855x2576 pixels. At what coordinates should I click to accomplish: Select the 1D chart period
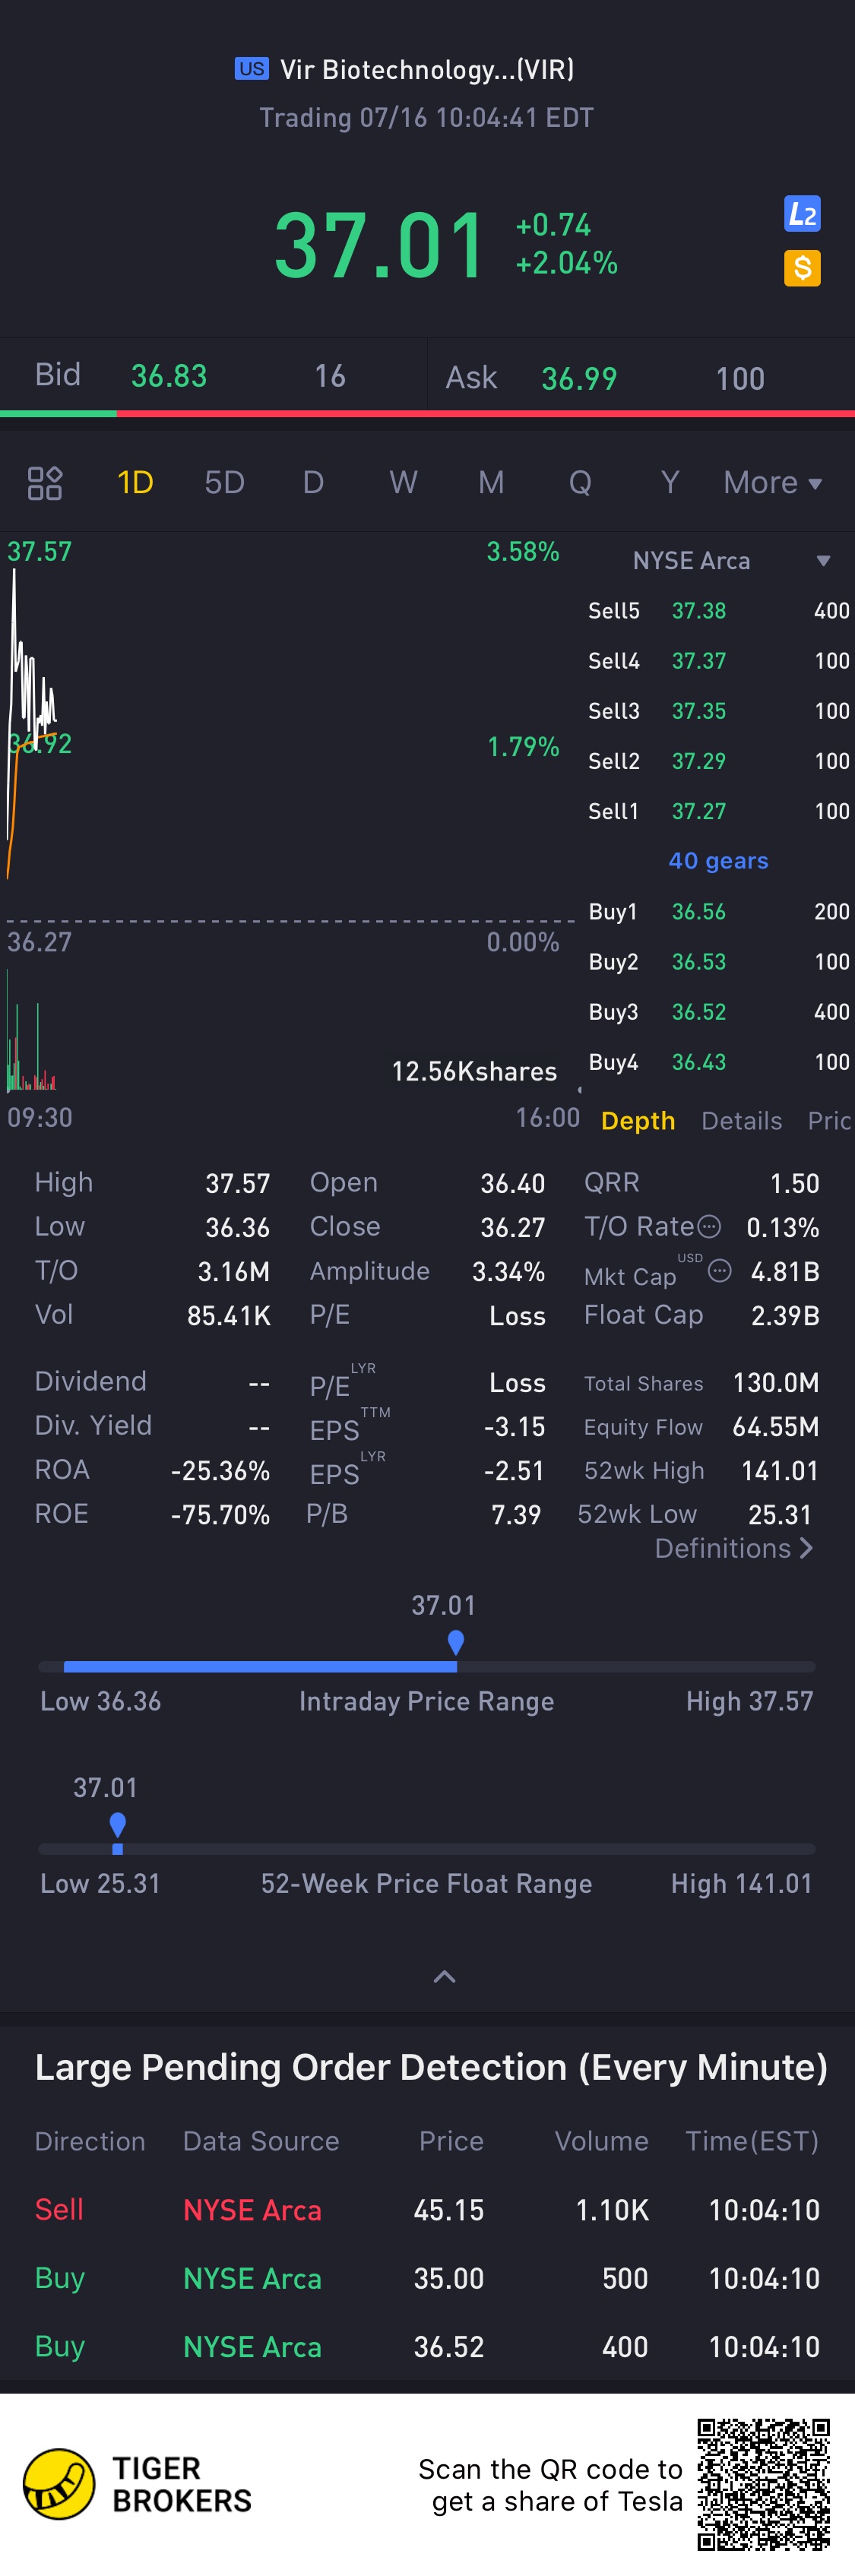point(135,483)
